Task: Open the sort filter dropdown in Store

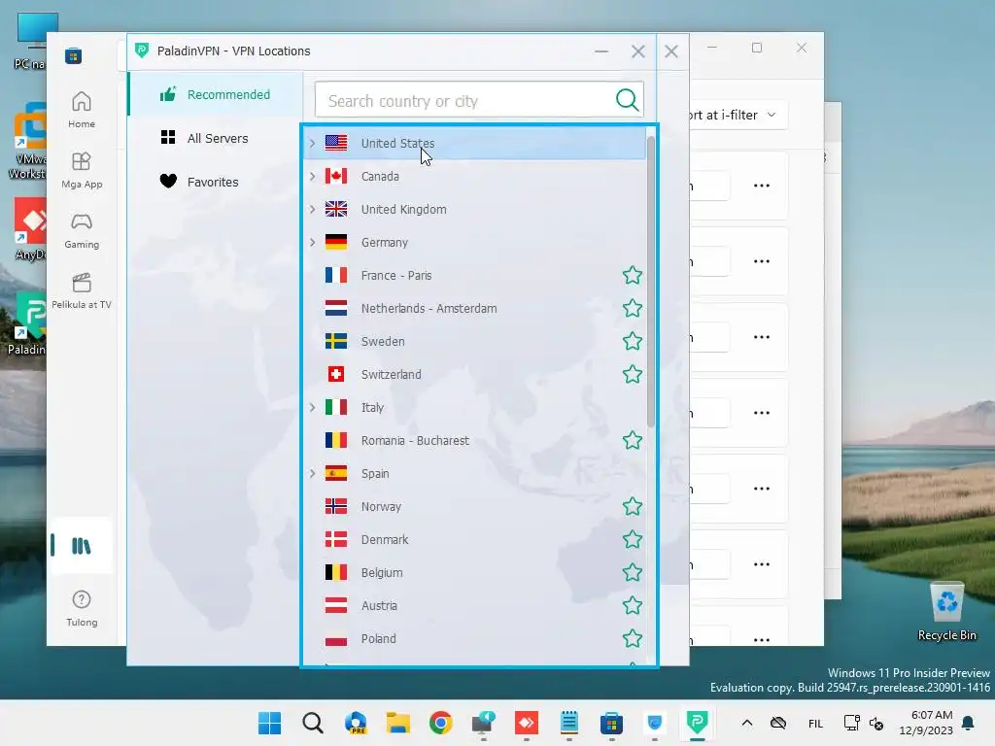Action: (738, 115)
